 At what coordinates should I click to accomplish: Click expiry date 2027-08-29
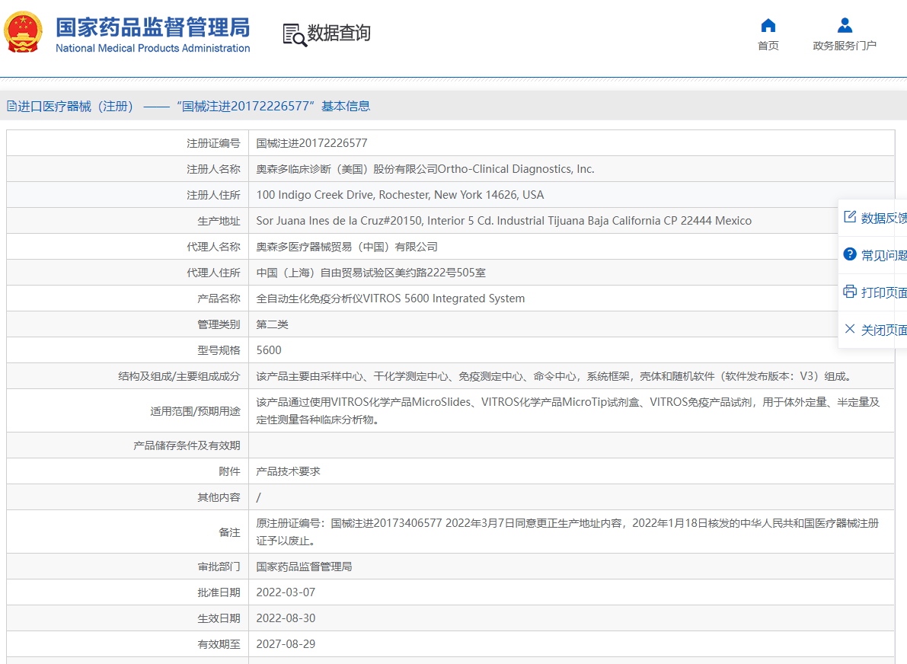coord(286,643)
